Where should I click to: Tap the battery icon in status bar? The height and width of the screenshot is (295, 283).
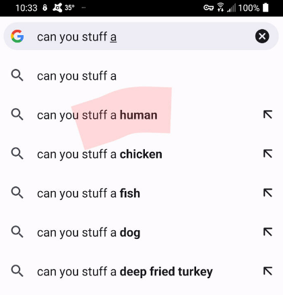tap(265, 7)
